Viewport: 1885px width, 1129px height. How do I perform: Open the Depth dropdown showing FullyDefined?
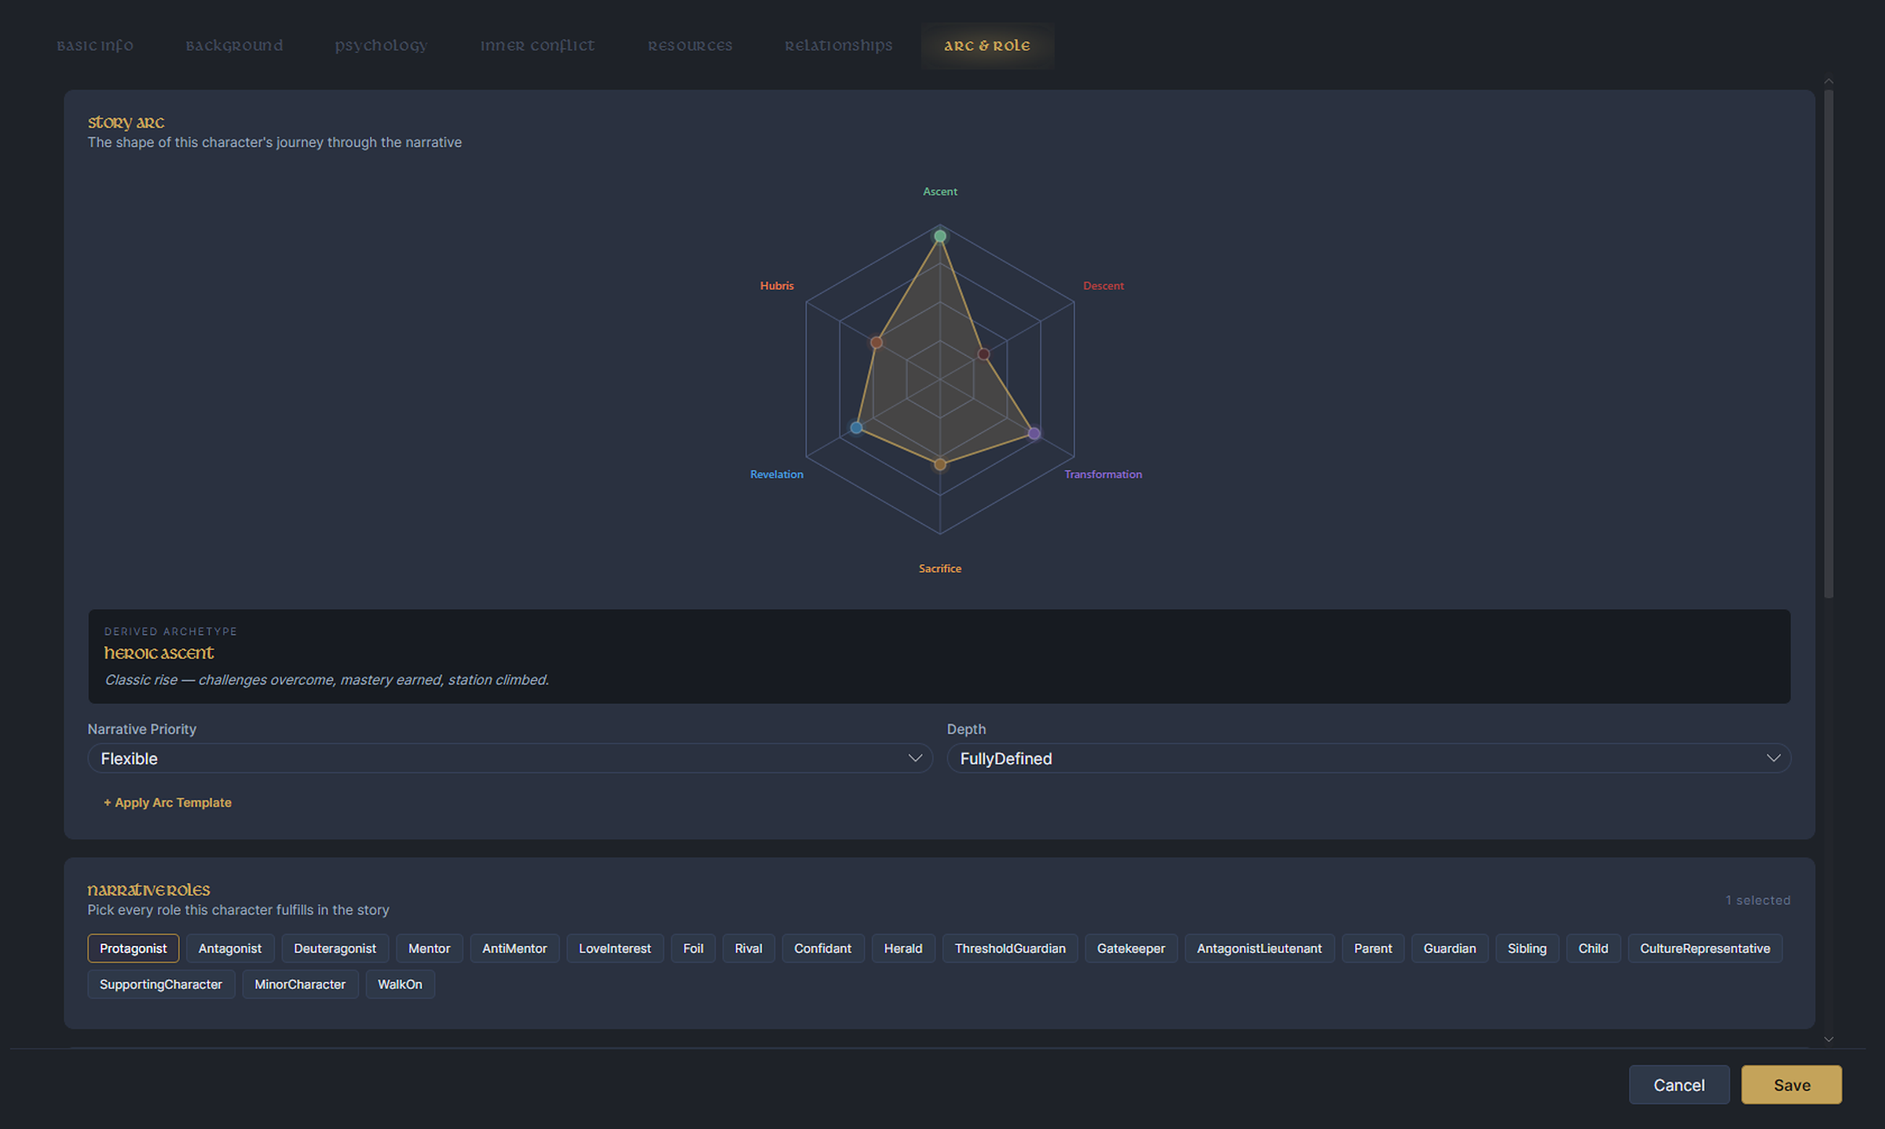point(1368,758)
